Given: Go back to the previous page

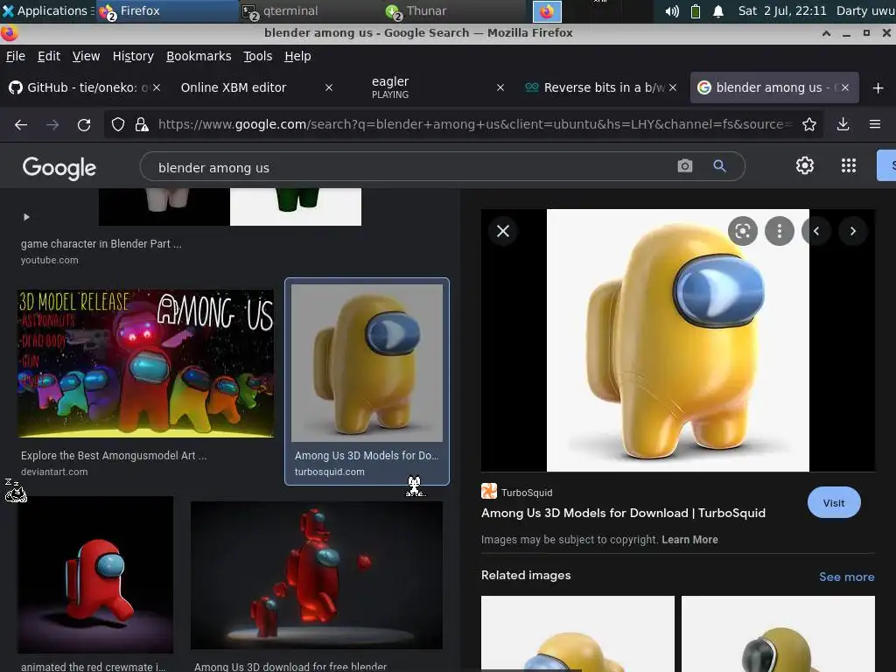Looking at the screenshot, I should 21,124.
